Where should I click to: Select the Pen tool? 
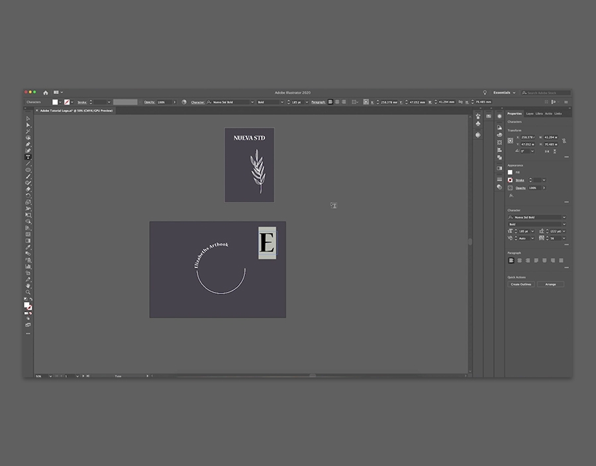coord(28,144)
